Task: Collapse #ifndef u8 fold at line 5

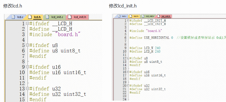Action: (28, 45)
